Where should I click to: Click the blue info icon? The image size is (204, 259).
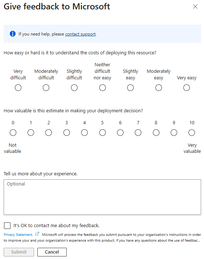(13, 34)
